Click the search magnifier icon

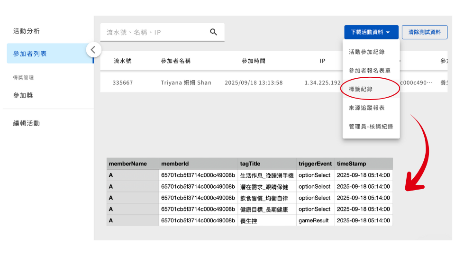click(x=213, y=32)
